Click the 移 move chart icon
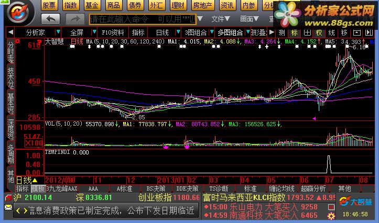The height and width of the screenshot is (223, 379). coord(344,32)
